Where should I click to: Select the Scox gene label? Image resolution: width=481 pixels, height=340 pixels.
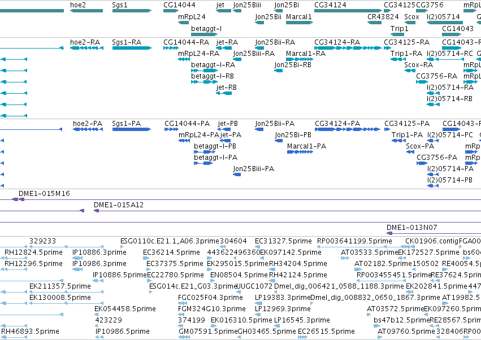coord(411,16)
